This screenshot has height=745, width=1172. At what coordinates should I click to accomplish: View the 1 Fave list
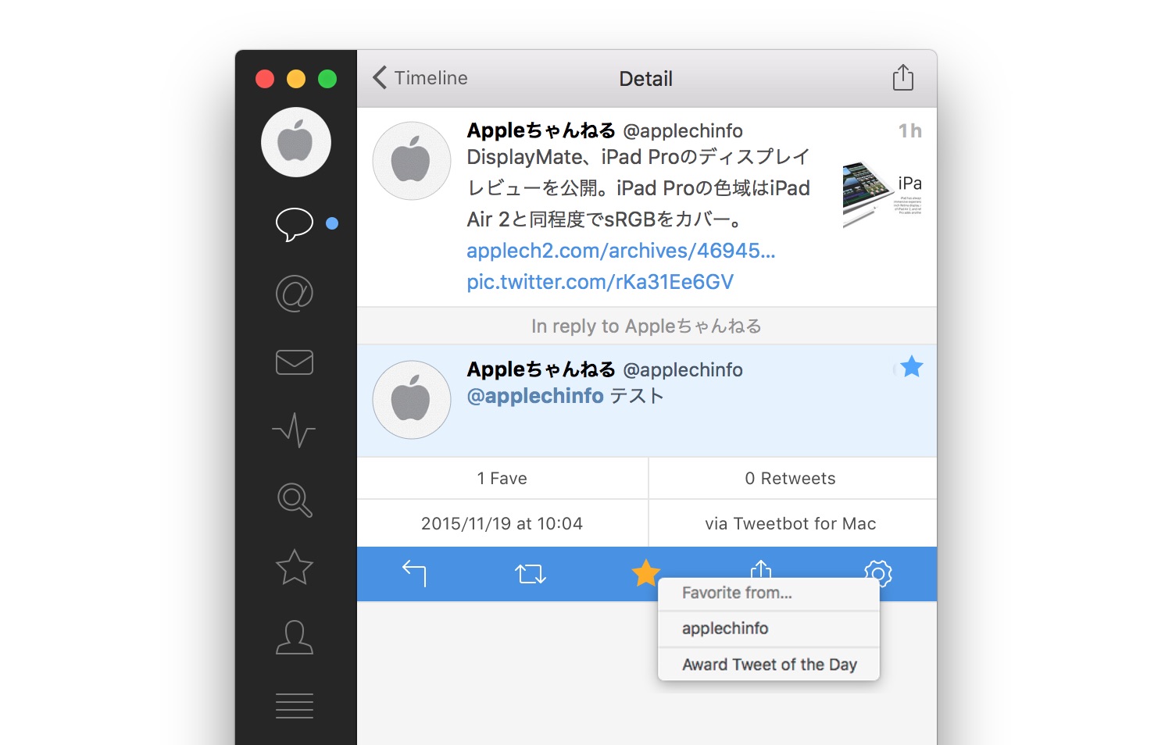click(502, 479)
